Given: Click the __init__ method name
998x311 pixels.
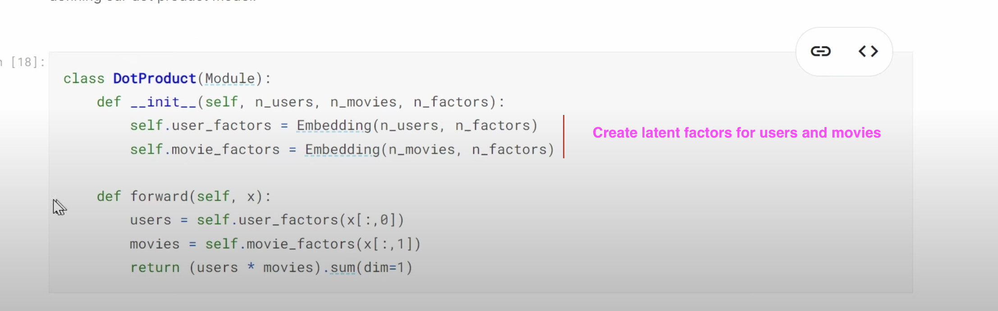Looking at the screenshot, I should point(163,102).
